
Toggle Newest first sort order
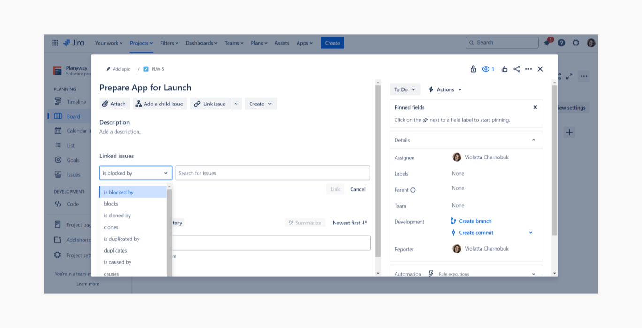(350, 223)
